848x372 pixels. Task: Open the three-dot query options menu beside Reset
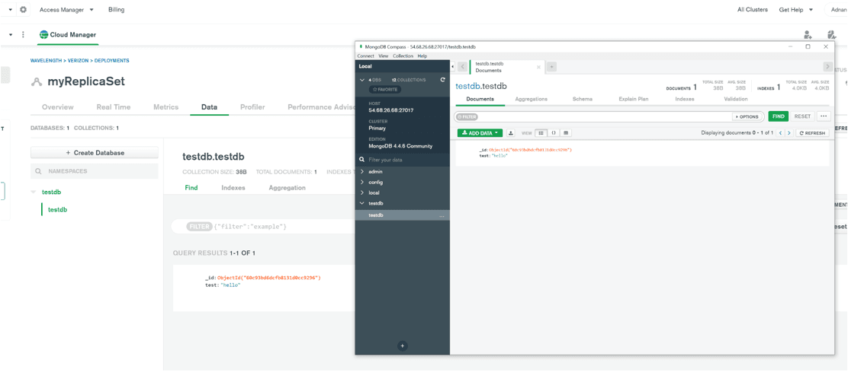[x=824, y=116]
